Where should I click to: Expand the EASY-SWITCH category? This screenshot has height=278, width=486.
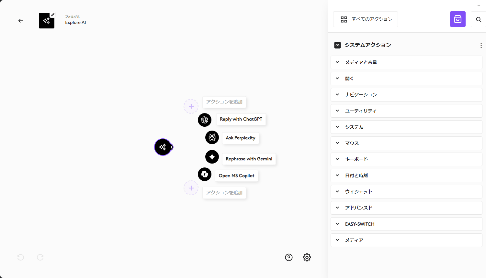406,224
